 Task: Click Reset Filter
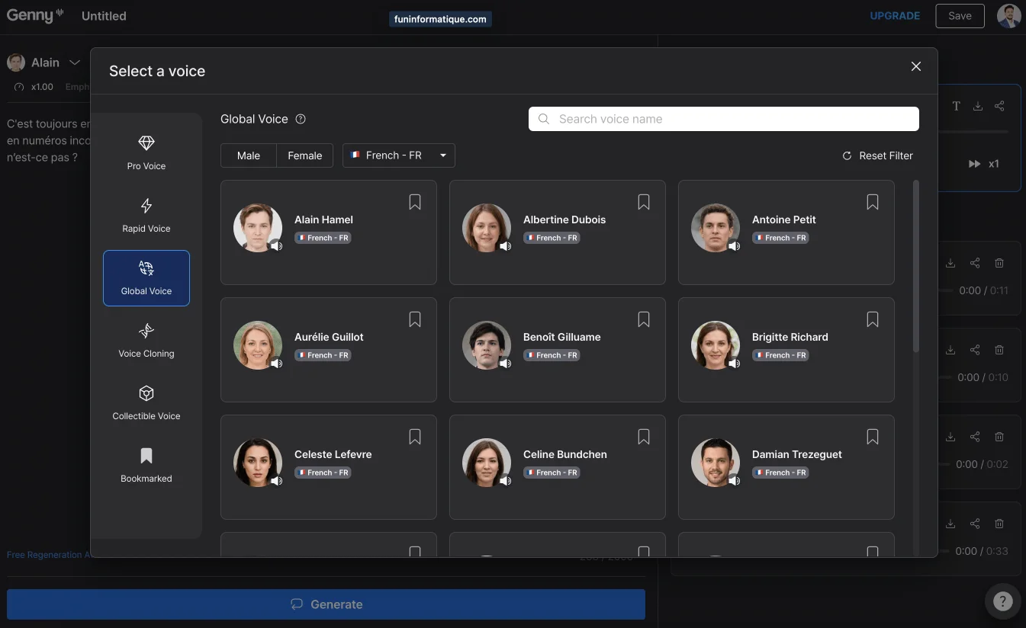point(877,155)
